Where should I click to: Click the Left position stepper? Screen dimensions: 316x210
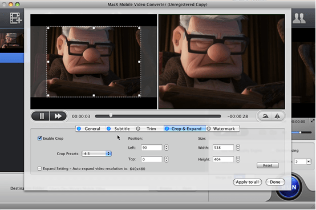tap(166, 148)
